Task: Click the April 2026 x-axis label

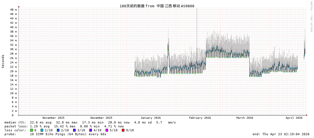Action: point(294,118)
